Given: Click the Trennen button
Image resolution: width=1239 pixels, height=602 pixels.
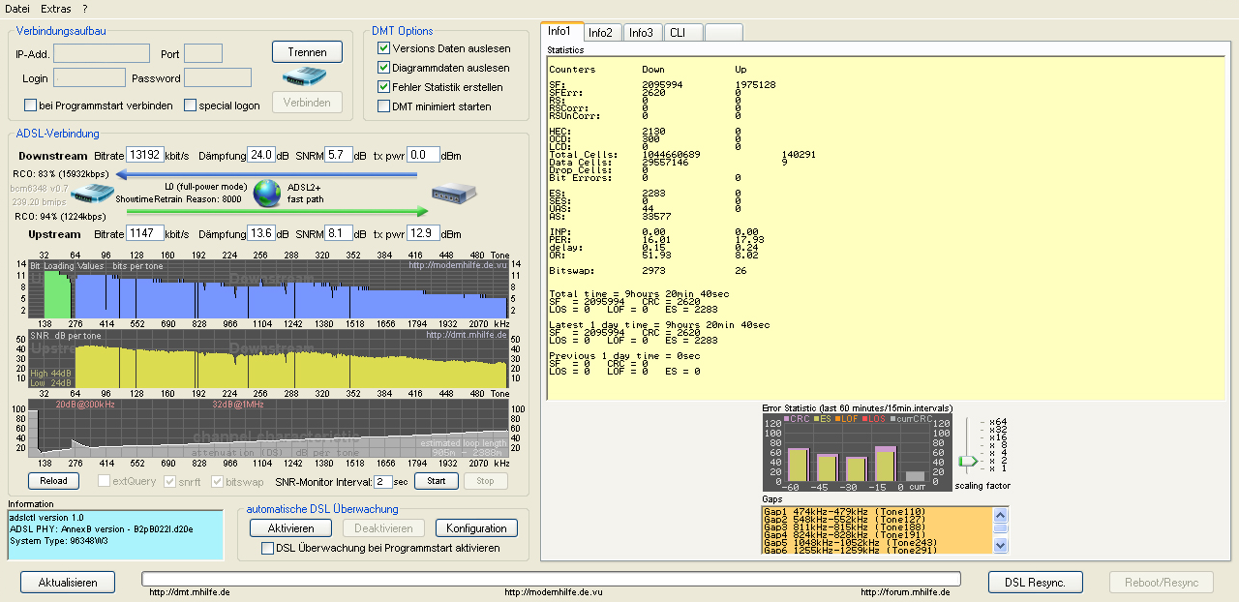Looking at the screenshot, I should [308, 51].
